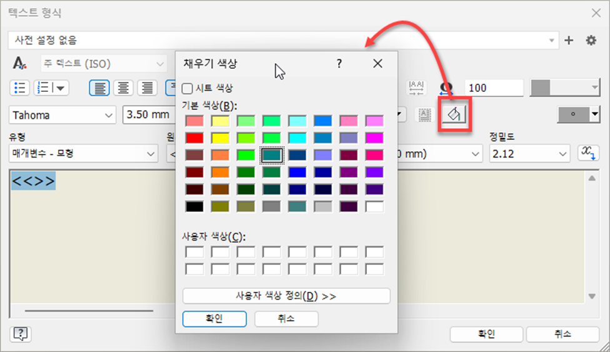Click 사용자 색상 정의 button
The image size is (610, 352).
286,296
